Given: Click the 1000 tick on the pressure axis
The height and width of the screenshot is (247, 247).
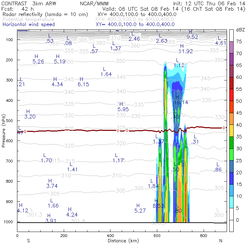Looking at the screenshot, I should click(x=10, y=222).
